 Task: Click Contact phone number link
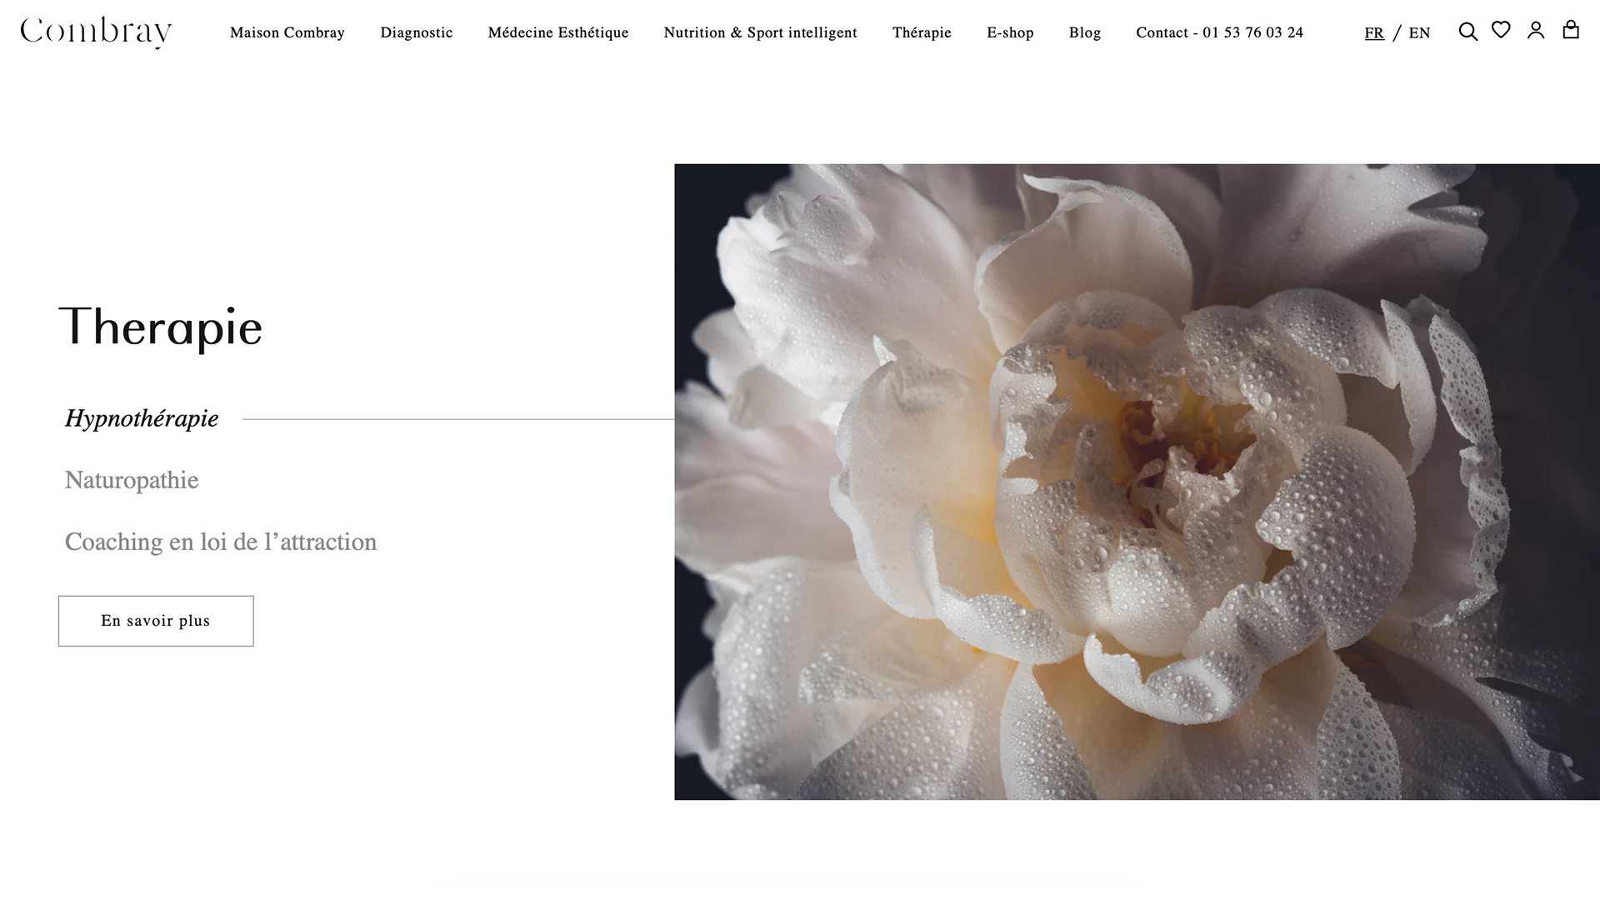click(x=1219, y=32)
